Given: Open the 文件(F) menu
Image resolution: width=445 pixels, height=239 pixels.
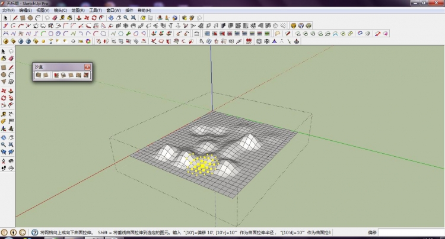Looking at the screenshot, I should coord(8,11).
